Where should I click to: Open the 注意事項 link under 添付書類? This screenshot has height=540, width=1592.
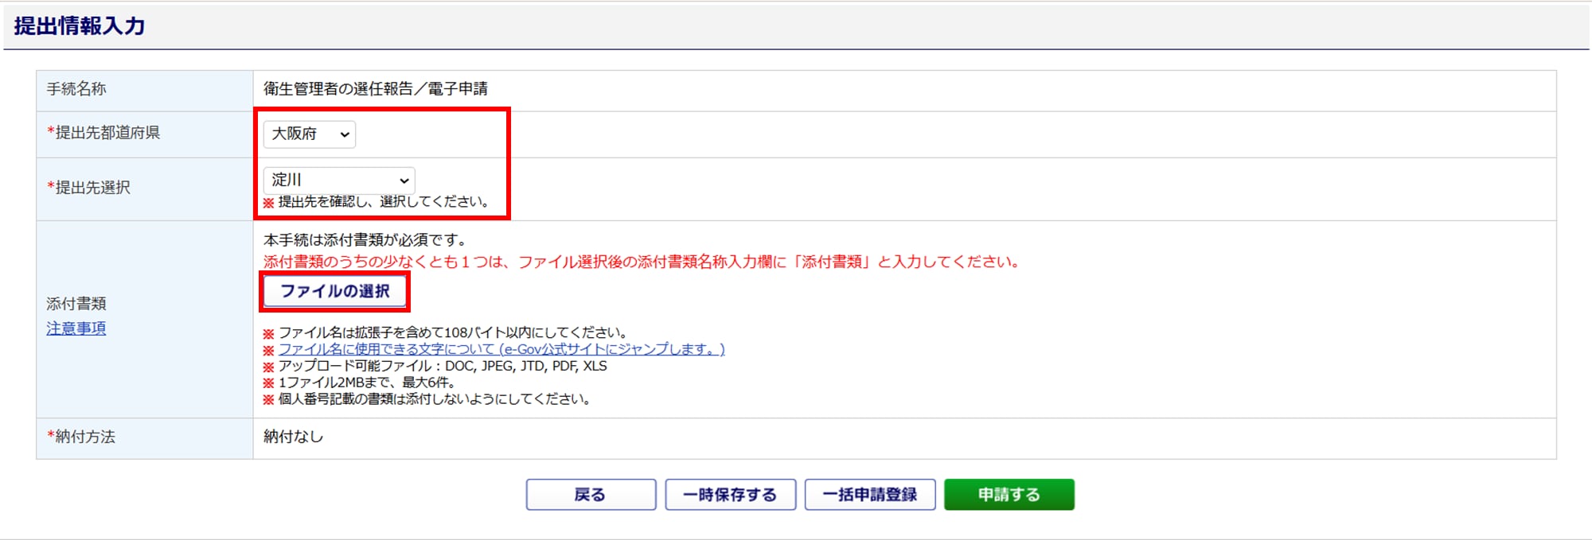[x=76, y=328]
